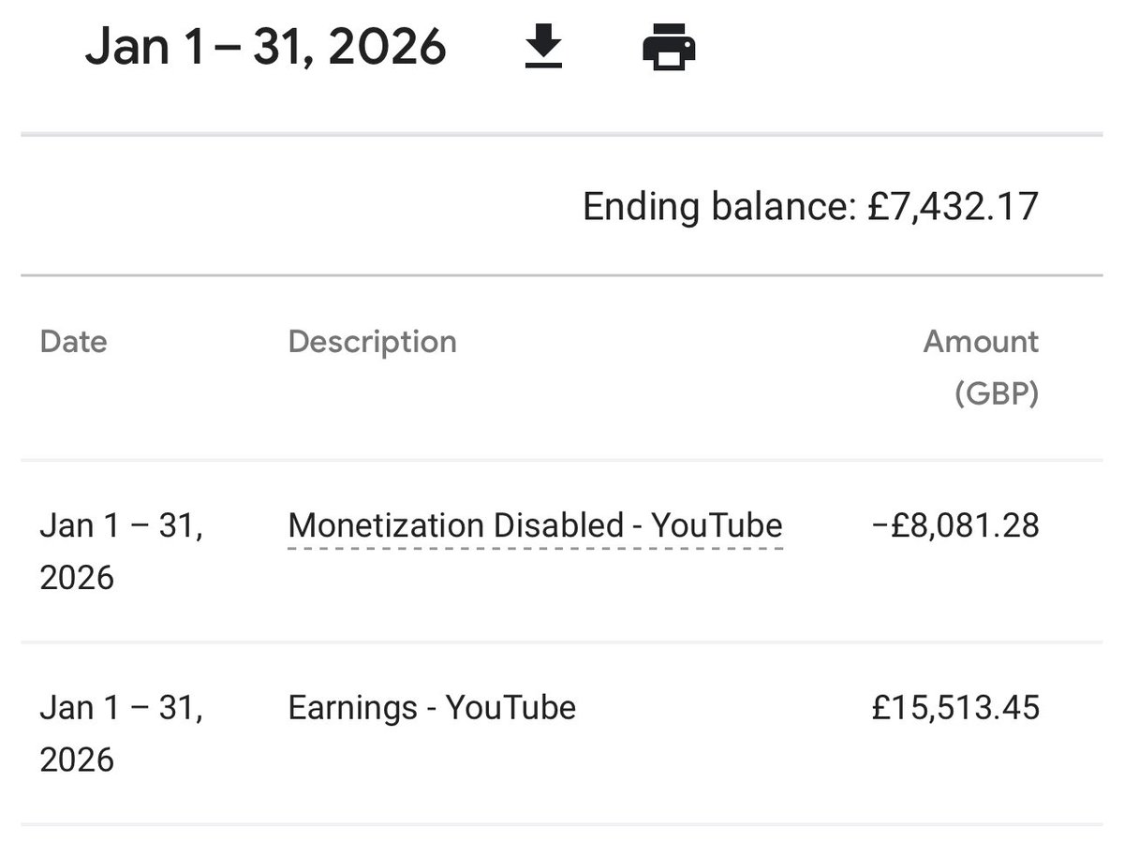Click the word YouTube in Monetization Disabled entry
Image resolution: width=1124 pixels, height=841 pixels.
tap(717, 525)
